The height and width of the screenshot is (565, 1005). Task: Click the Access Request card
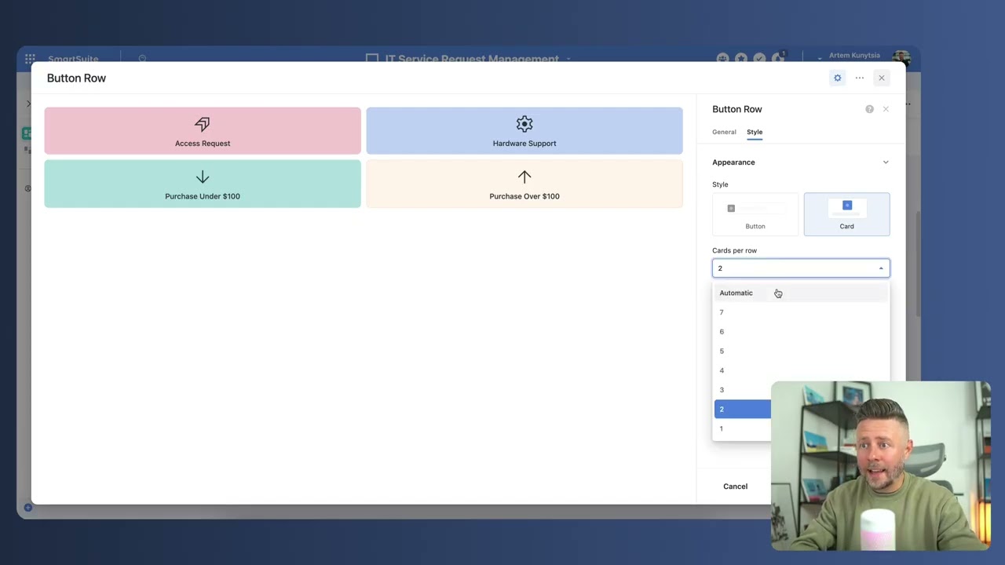(203, 131)
